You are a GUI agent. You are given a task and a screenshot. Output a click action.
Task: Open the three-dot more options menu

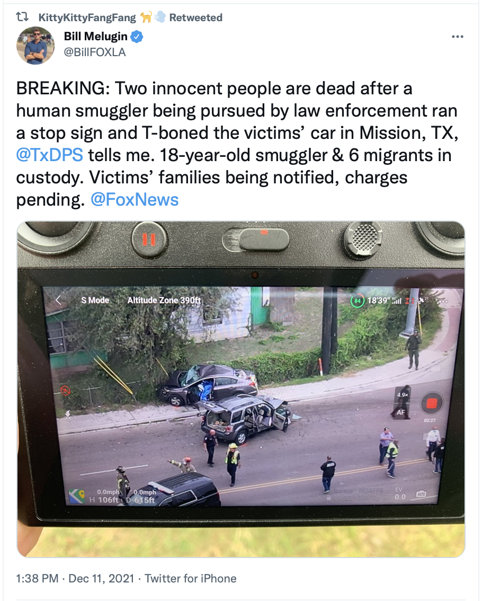pos(458,37)
